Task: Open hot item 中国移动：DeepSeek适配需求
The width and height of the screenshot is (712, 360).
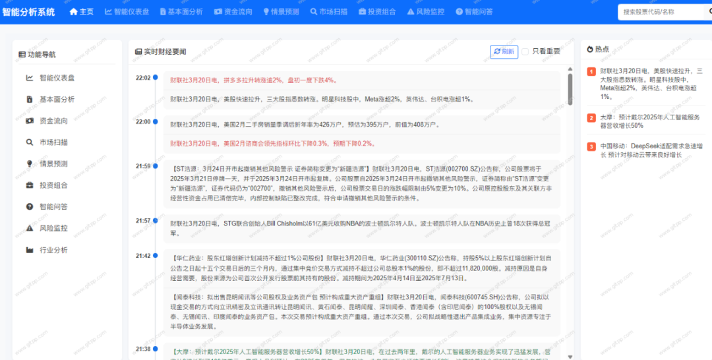Action: click(652, 151)
